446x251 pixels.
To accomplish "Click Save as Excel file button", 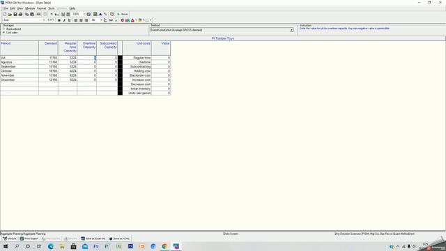I will pyautogui.click(x=93, y=238).
